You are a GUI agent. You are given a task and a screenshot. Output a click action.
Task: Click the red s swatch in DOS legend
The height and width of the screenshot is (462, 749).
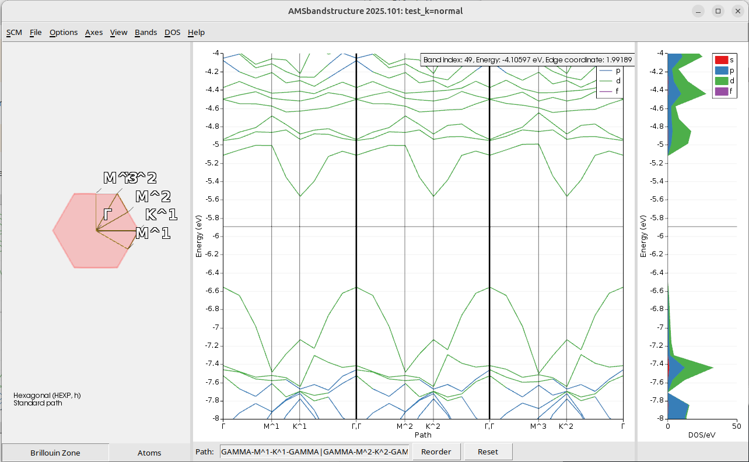[x=721, y=60]
